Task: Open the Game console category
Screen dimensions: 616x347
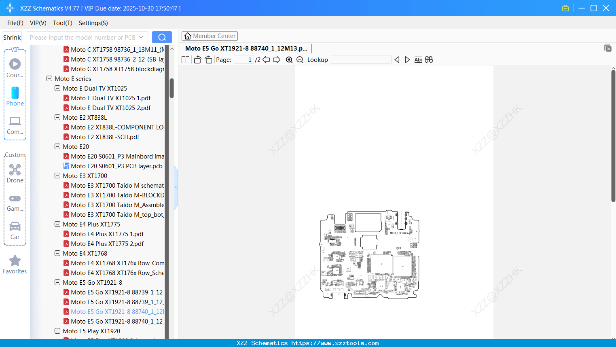Action: (15, 202)
